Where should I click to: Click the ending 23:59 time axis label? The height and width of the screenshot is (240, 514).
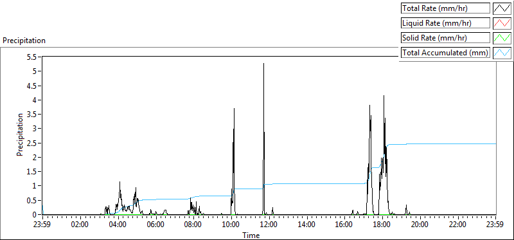tap(495, 225)
